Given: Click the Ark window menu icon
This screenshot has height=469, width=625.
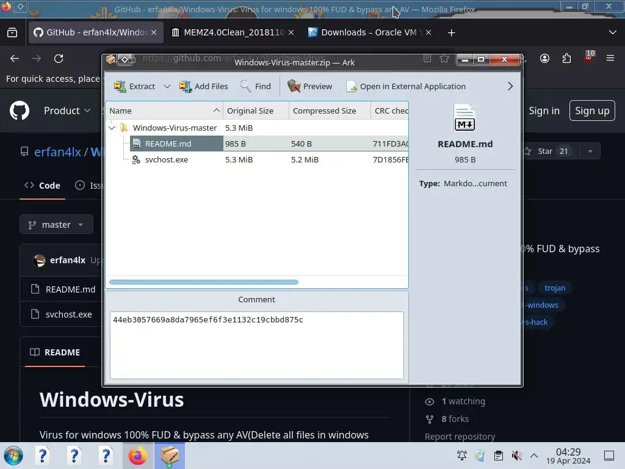Looking at the screenshot, I should pos(110,60).
